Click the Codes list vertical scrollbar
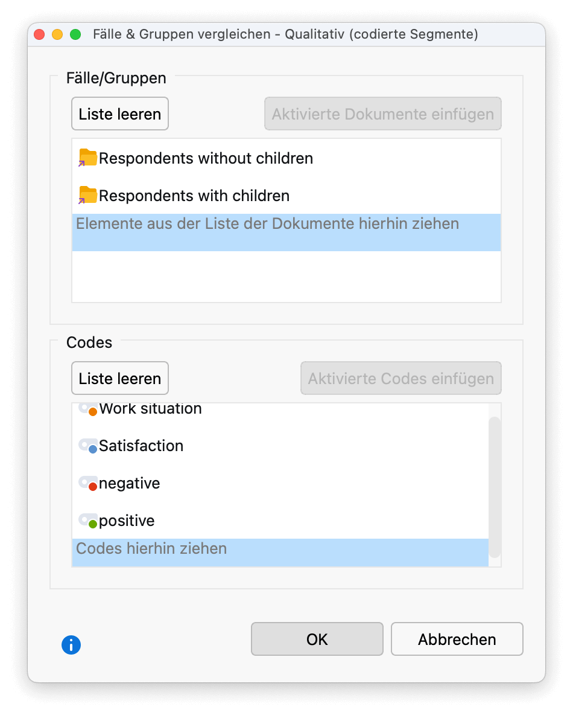The image size is (573, 715). point(495,486)
